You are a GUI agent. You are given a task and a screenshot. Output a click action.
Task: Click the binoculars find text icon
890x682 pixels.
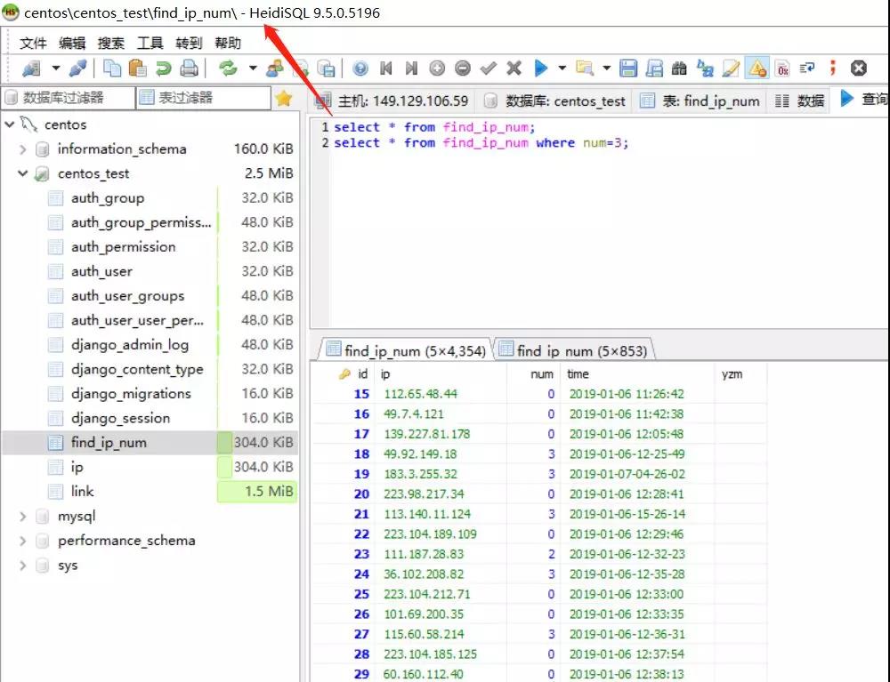pos(679,68)
